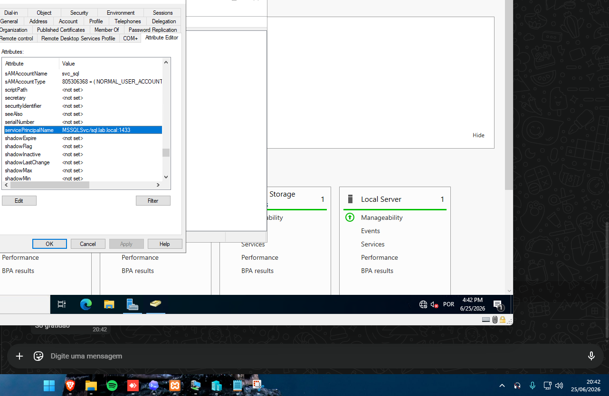
Task: Select the sAMAccountType attribute row
Action: 83,82
